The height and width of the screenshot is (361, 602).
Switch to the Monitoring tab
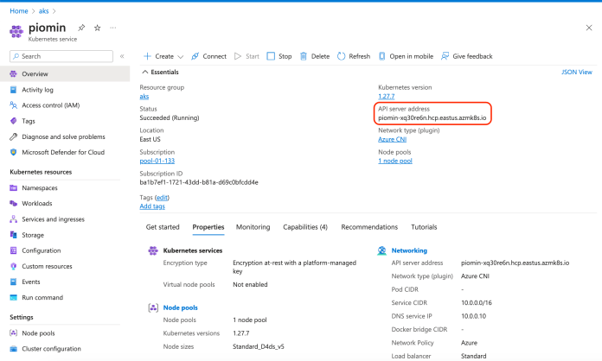coord(253,227)
